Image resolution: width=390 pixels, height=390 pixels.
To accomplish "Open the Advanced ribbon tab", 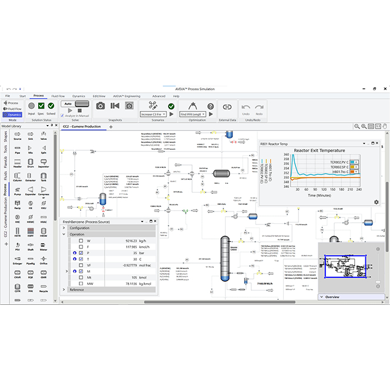I will [x=159, y=96].
